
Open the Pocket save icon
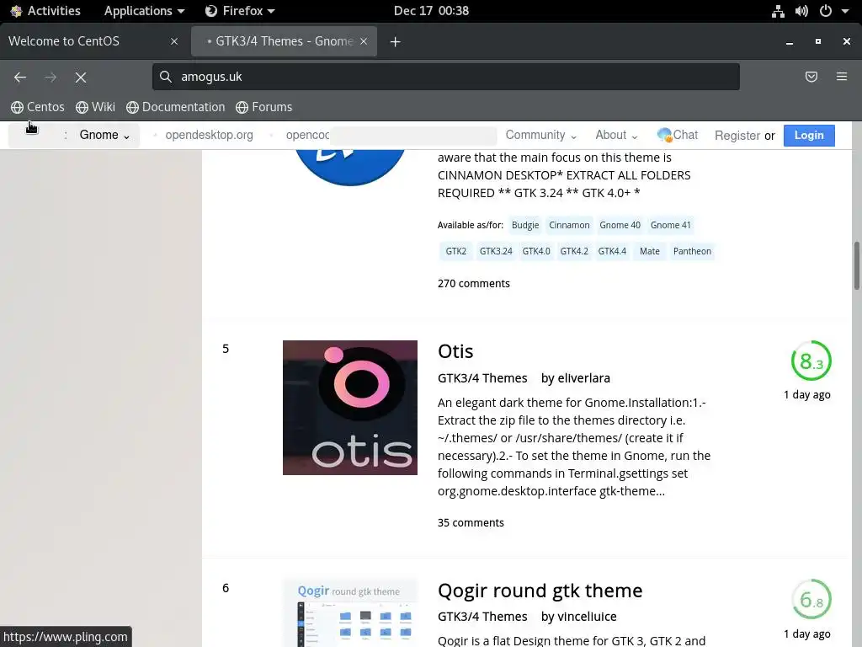811,77
